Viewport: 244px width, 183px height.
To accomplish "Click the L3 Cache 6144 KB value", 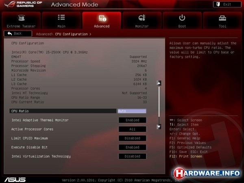I will click(x=140, y=84).
